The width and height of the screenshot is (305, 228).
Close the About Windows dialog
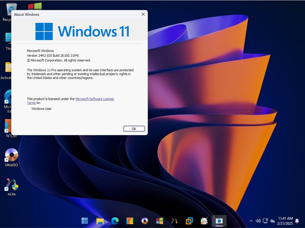click(x=143, y=14)
